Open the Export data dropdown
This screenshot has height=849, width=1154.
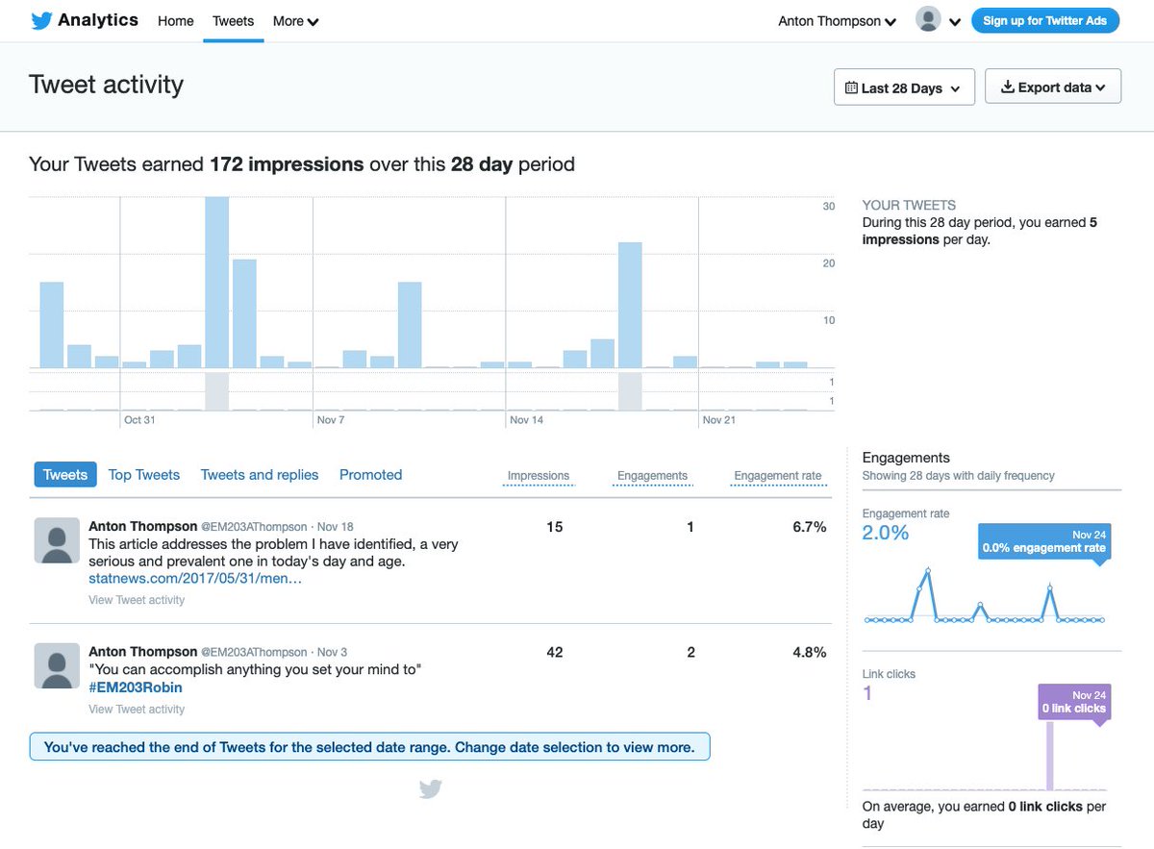click(x=1053, y=87)
